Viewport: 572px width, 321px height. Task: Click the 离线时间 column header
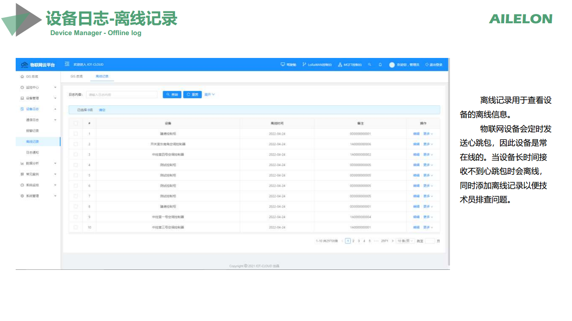(x=277, y=123)
